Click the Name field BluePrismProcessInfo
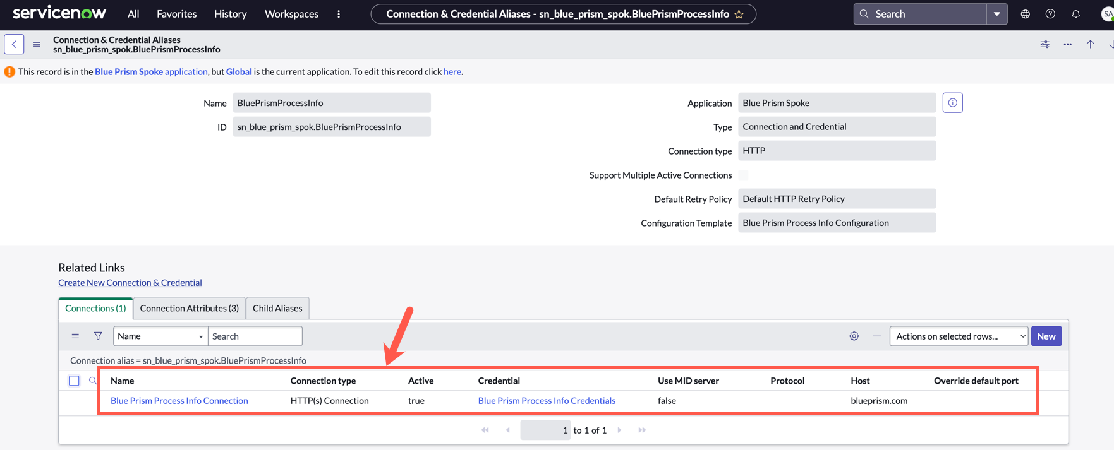This screenshot has height=450, width=1114. click(x=332, y=103)
